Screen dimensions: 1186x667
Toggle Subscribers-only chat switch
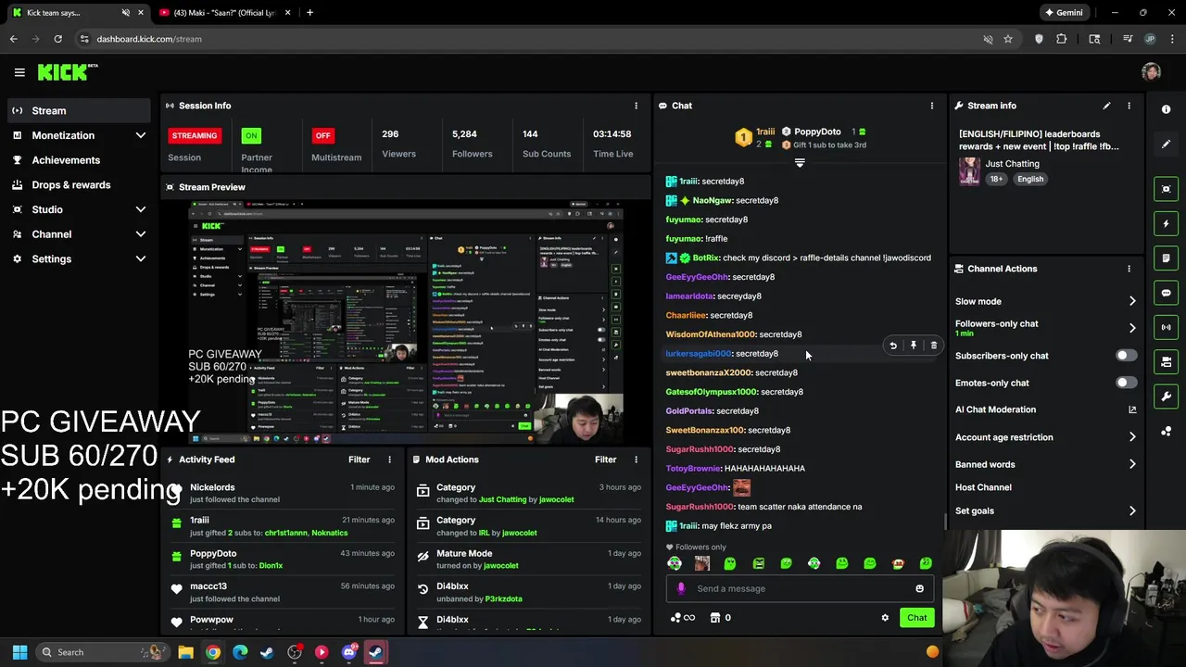1126,356
